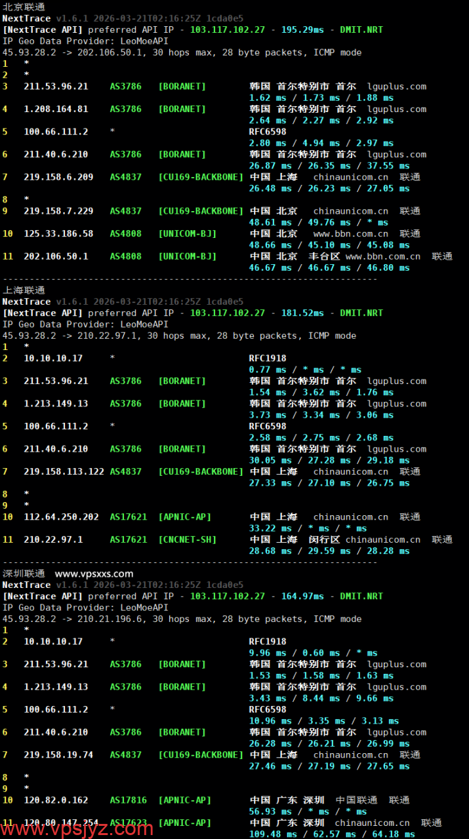The image size is (469, 839).
Task: Select IP 219.158.113.122 in Shanghai trace
Action: [64, 471]
